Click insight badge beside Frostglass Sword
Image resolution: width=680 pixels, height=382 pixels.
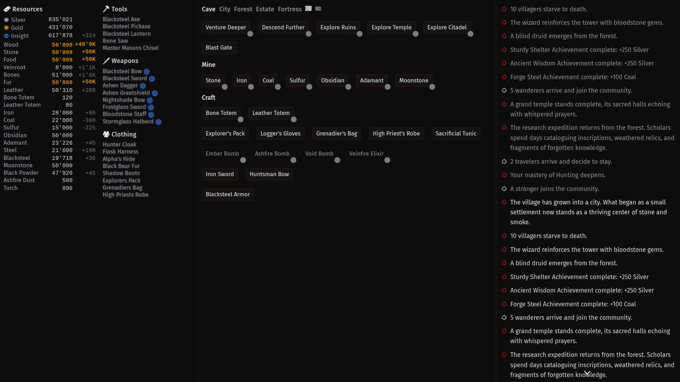pyautogui.click(x=151, y=107)
